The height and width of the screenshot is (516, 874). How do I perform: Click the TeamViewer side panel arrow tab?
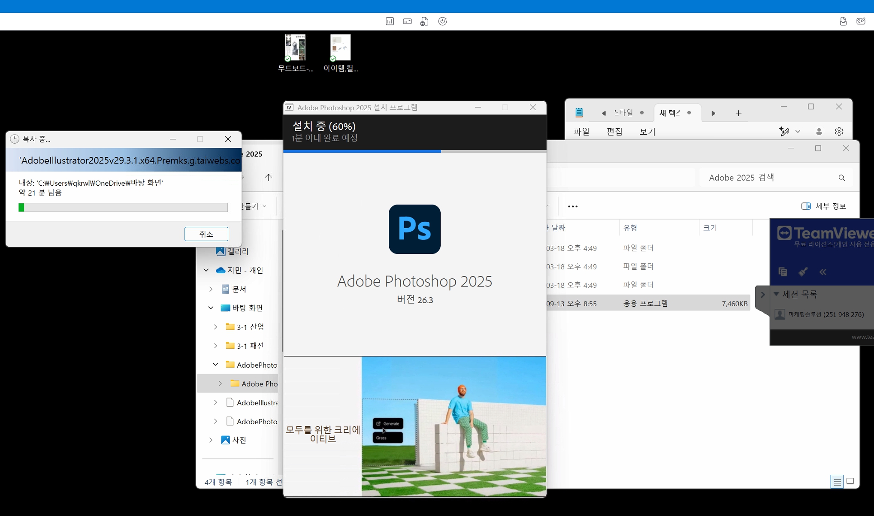(x=762, y=294)
